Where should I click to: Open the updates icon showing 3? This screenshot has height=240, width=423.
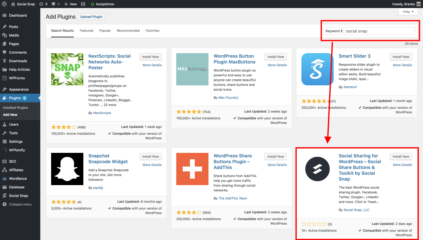pos(43,4)
